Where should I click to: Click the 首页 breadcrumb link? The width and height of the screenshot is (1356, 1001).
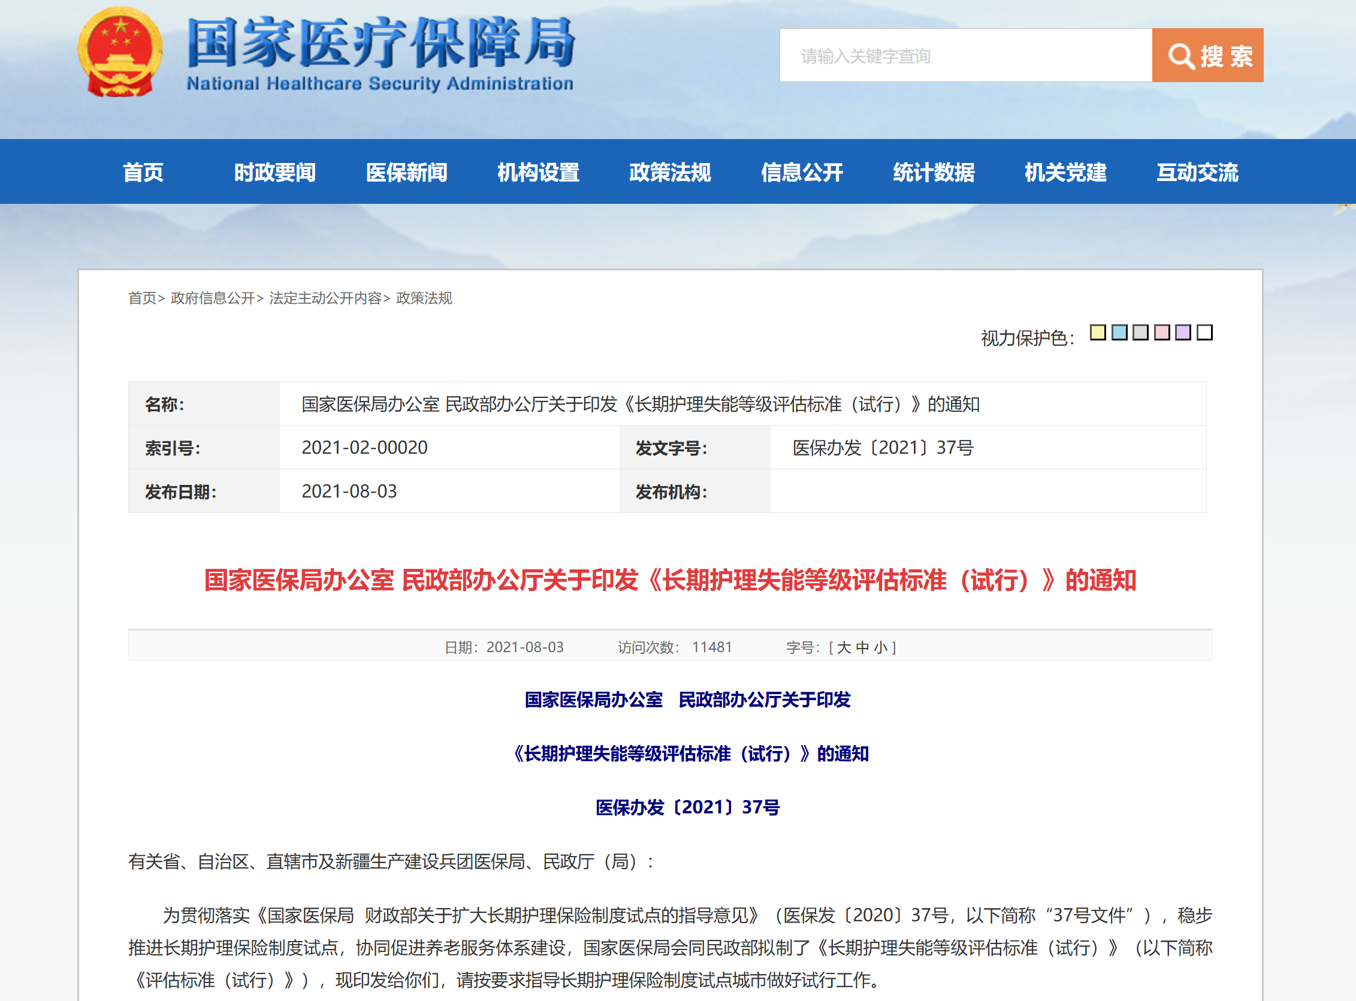[143, 298]
